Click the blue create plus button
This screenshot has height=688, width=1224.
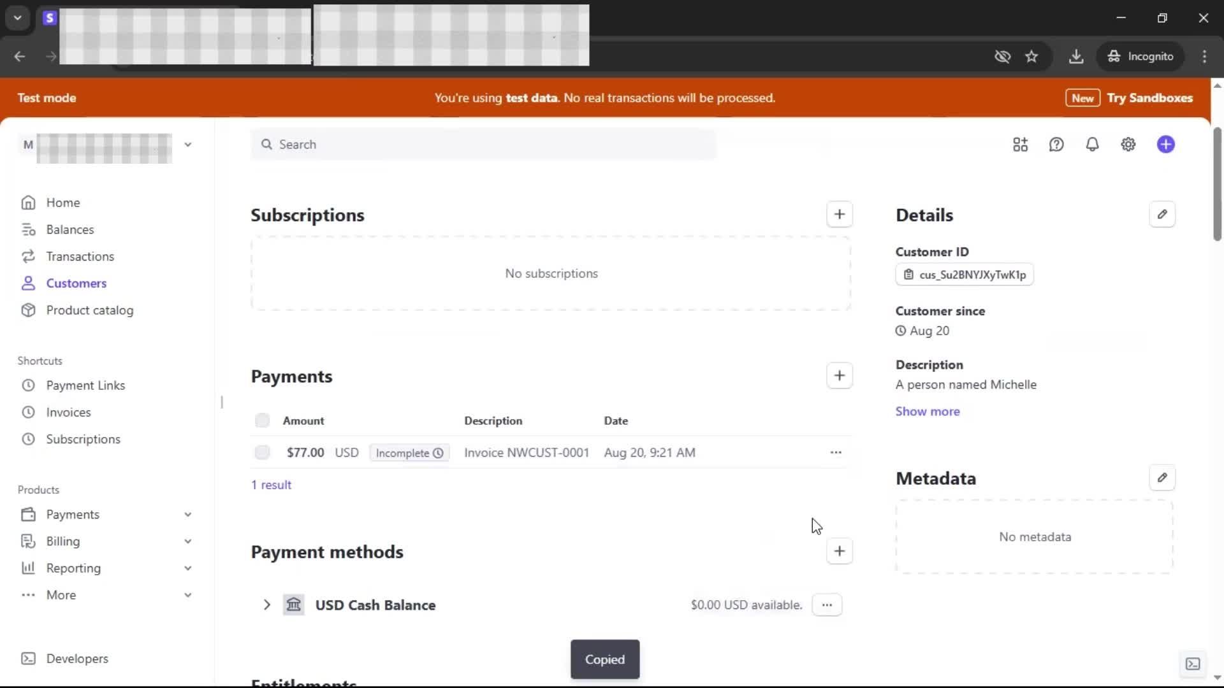point(1165,145)
